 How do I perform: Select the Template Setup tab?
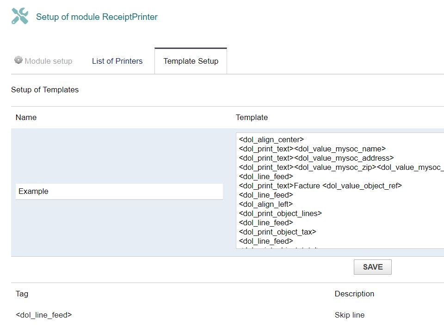pyautogui.click(x=191, y=61)
